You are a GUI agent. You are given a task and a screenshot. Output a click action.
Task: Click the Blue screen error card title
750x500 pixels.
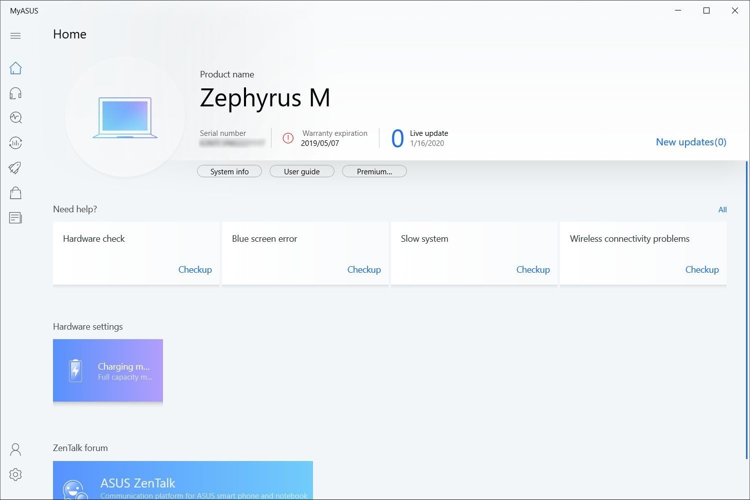(264, 239)
